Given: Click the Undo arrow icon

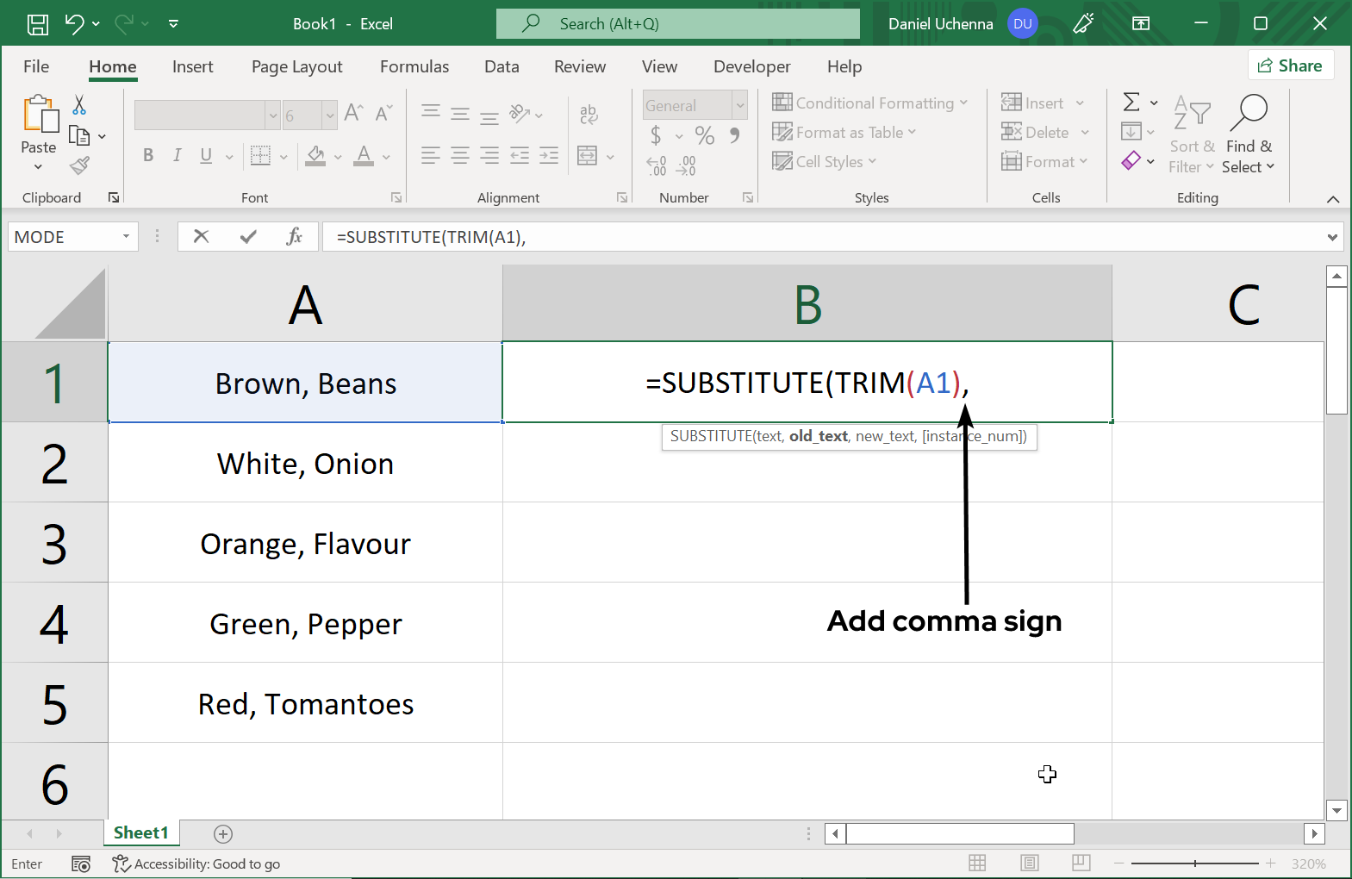Looking at the screenshot, I should [74, 24].
